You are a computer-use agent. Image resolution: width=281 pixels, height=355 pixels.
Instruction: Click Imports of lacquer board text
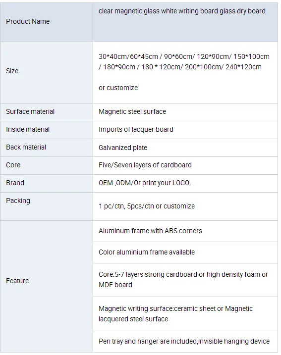click(136, 129)
